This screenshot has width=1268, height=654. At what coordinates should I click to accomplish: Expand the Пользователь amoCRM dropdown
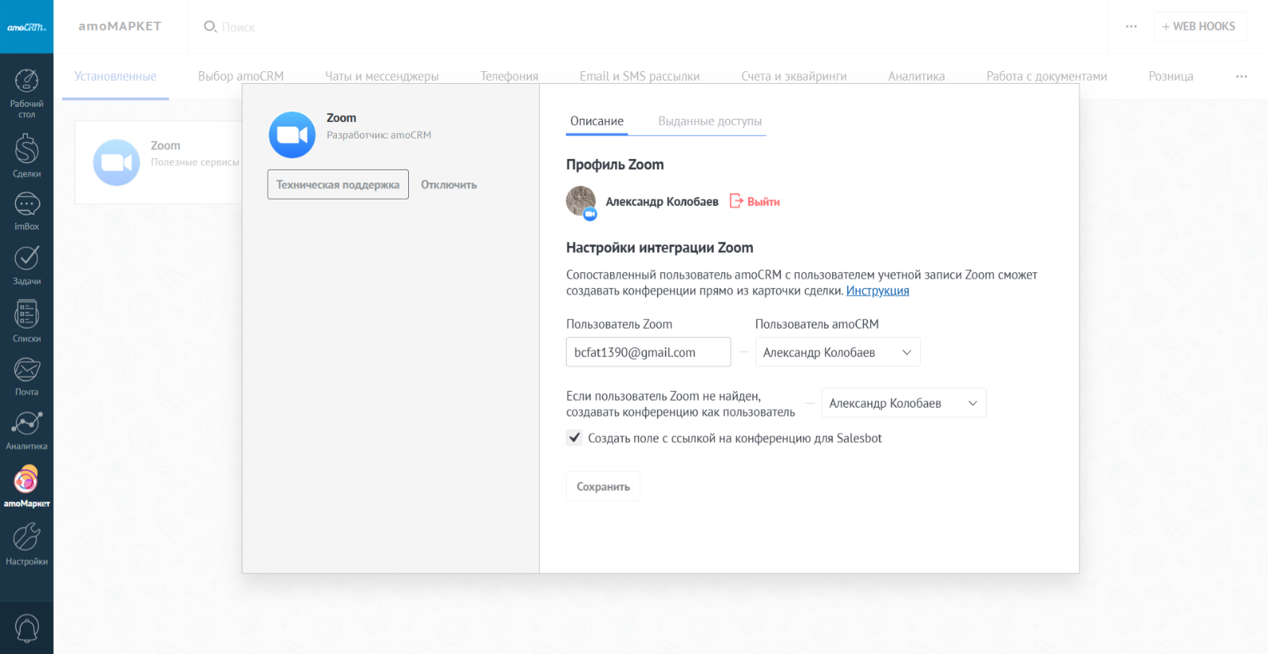[x=837, y=352]
